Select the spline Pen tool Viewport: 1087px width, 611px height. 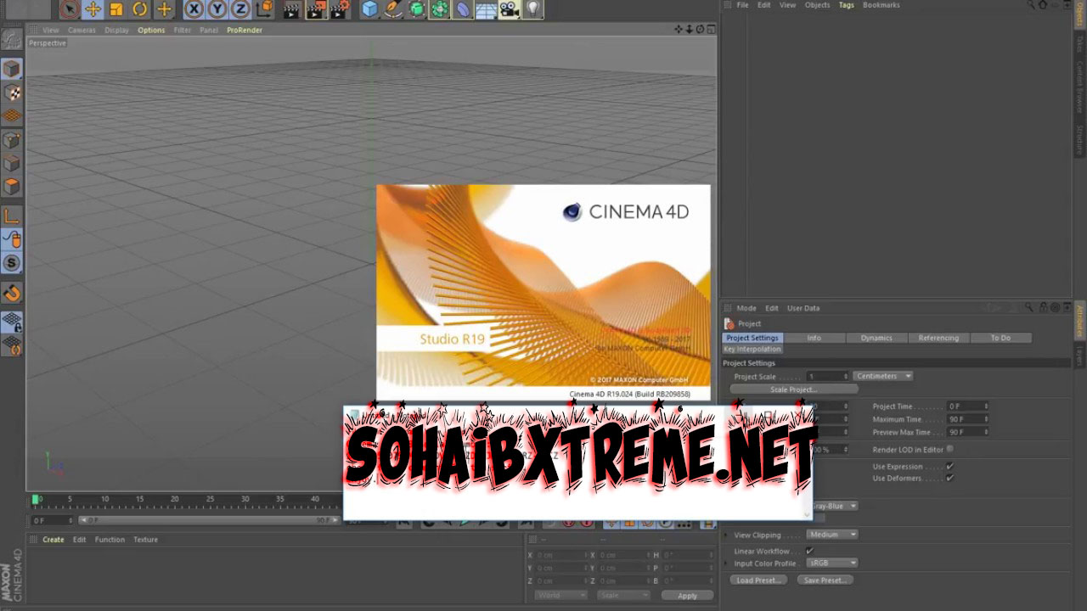pyautogui.click(x=393, y=9)
